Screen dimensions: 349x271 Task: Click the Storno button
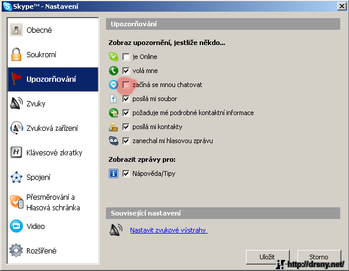coord(319,257)
